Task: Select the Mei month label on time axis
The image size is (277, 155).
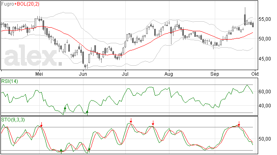Action: (39, 74)
